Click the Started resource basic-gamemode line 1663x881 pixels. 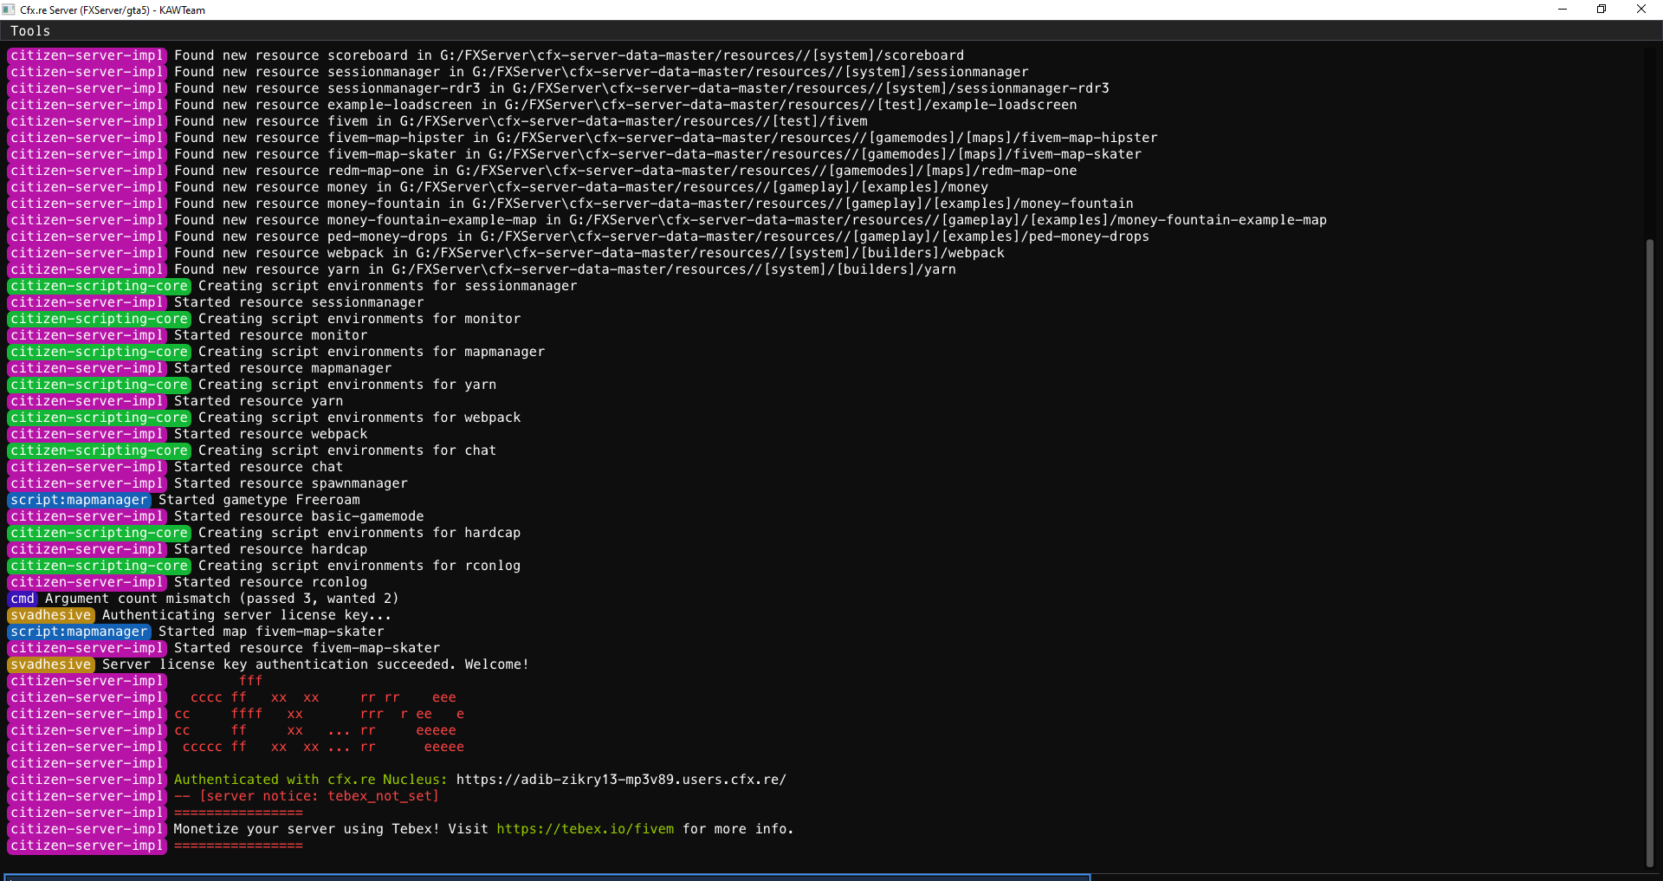click(299, 516)
